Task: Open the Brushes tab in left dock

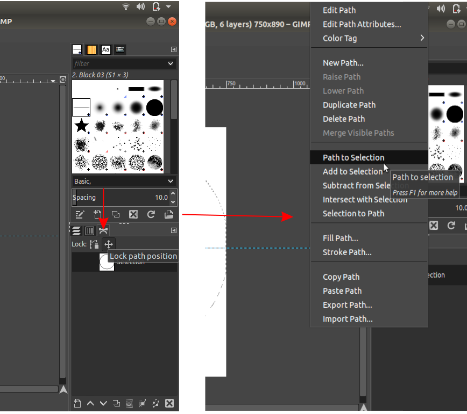Action: pyautogui.click(x=77, y=49)
